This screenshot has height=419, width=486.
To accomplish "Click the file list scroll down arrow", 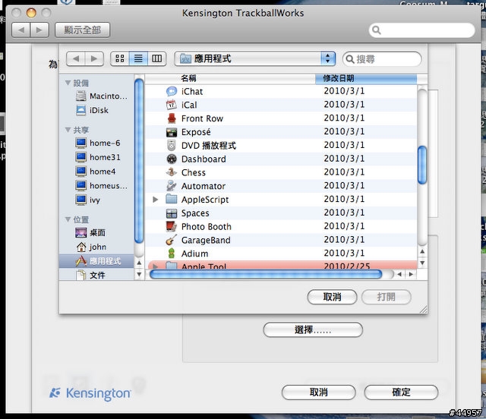I will coord(422,263).
